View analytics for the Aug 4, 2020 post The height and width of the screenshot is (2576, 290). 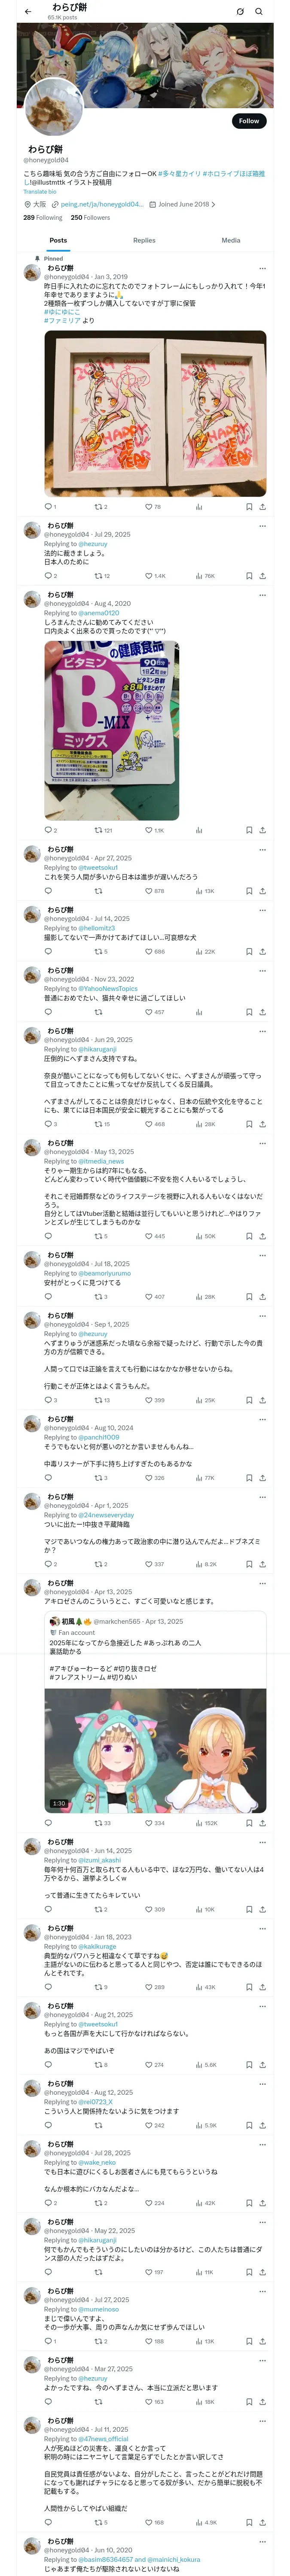click(x=199, y=830)
